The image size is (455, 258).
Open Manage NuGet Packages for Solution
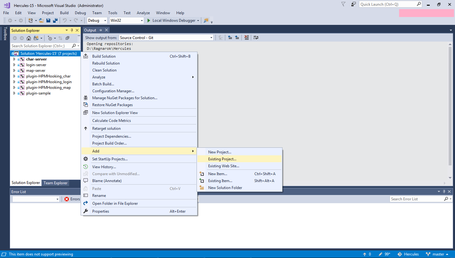tap(139, 98)
